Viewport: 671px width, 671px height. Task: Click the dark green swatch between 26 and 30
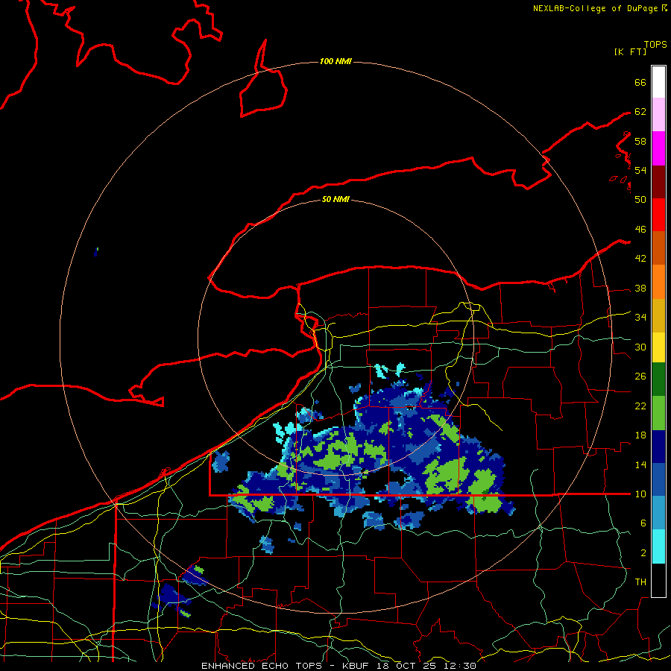click(658, 379)
